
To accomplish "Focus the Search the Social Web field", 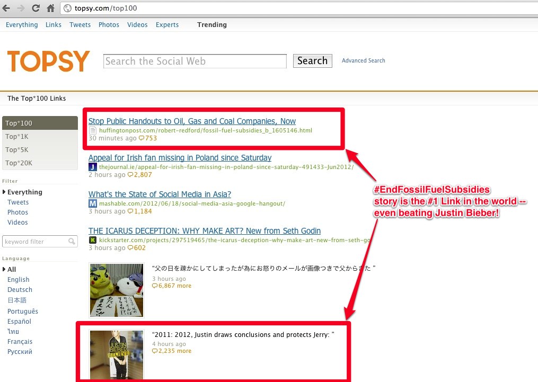I will 195,61.
